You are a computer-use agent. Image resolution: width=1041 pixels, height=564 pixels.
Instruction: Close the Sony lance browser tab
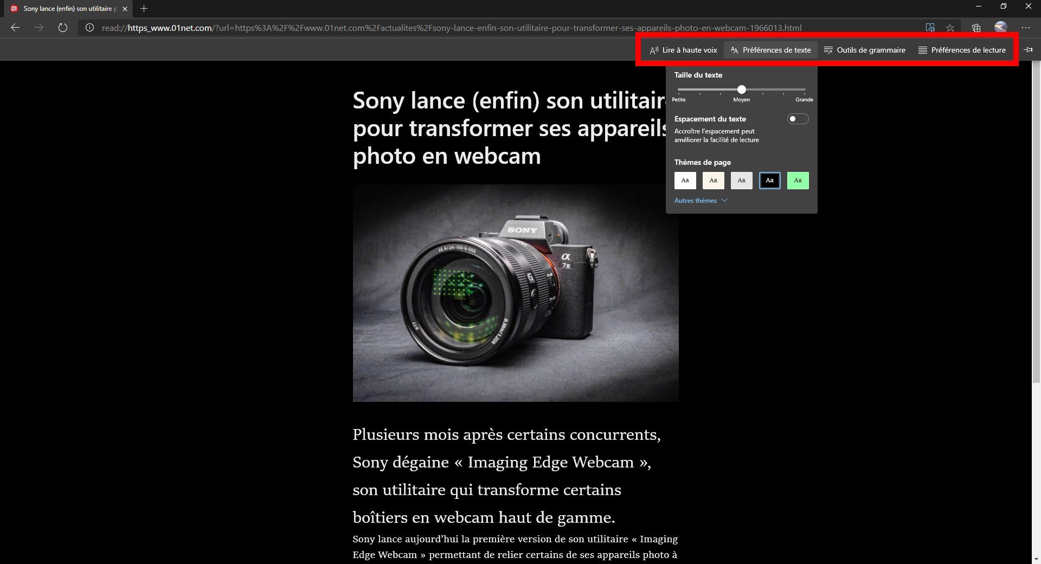click(125, 9)
